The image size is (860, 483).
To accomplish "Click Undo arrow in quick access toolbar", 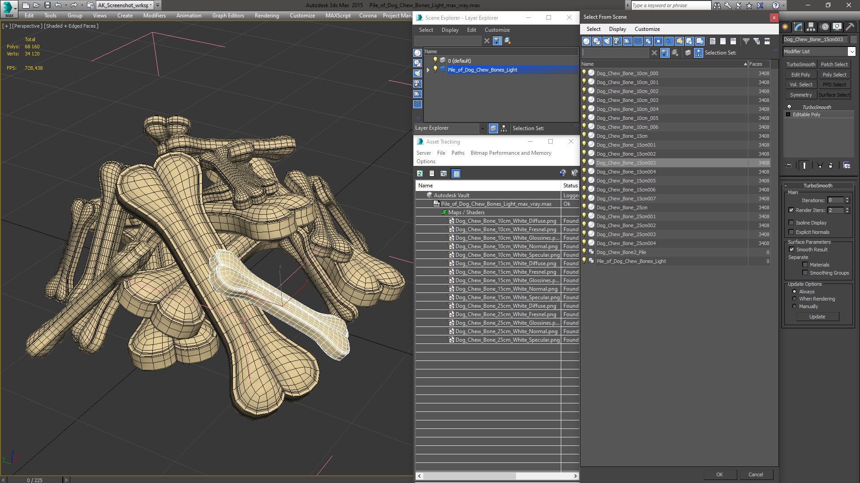I will tap(58, 5).
